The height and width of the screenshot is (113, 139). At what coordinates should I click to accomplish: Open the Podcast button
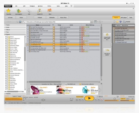pyautogui.click(x=40, y=17)
